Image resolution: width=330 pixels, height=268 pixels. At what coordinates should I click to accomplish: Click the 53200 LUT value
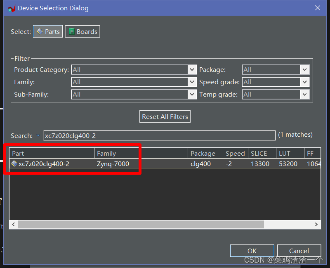pyautogui.click(x=288, y=164)
